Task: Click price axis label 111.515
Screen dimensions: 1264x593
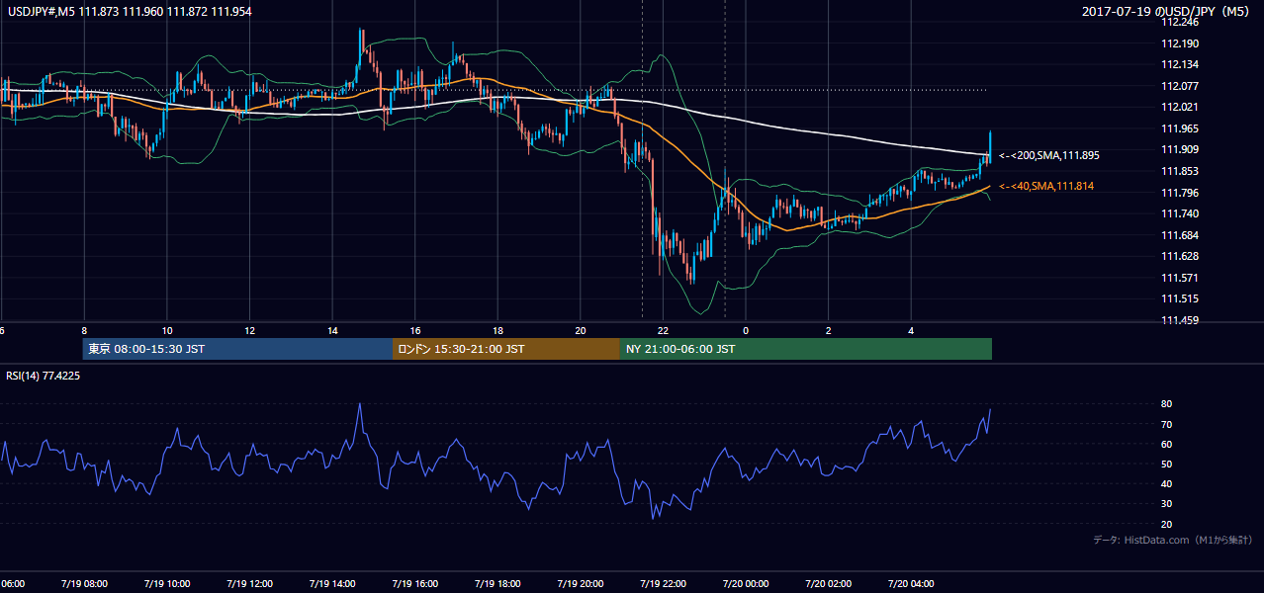Action: [1182, 298]
